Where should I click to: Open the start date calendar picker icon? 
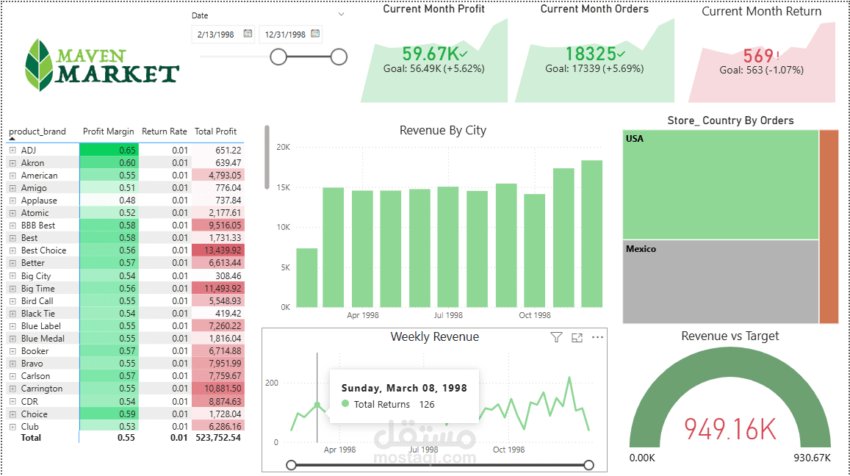[x=248, y=34]
